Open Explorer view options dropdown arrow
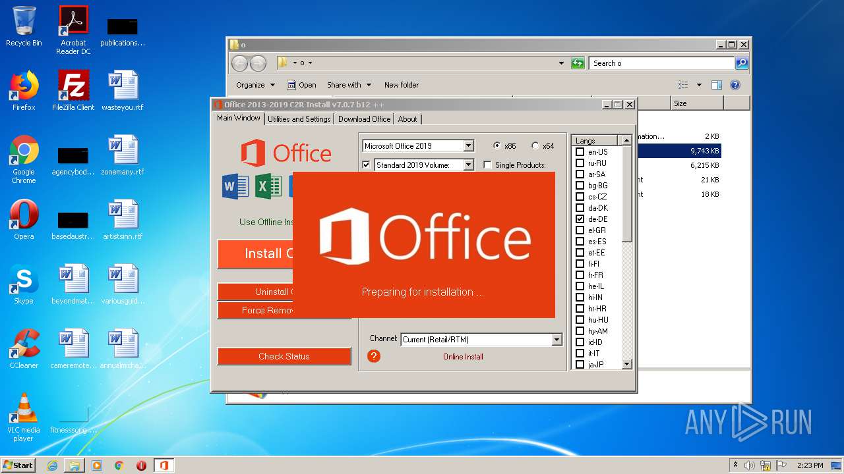844x474 pixels. (x=699, y=85)
